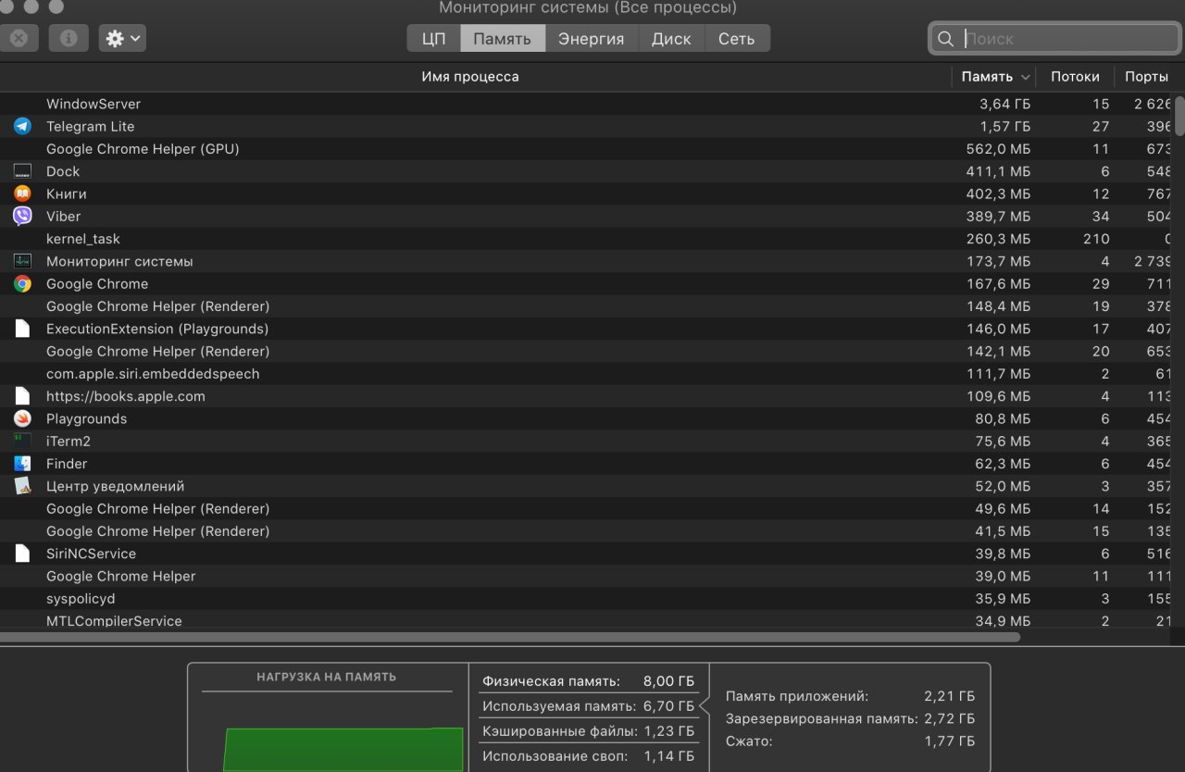Open the process info (i) button
This screenshot has width=1185, height=772.
(68, 38)
